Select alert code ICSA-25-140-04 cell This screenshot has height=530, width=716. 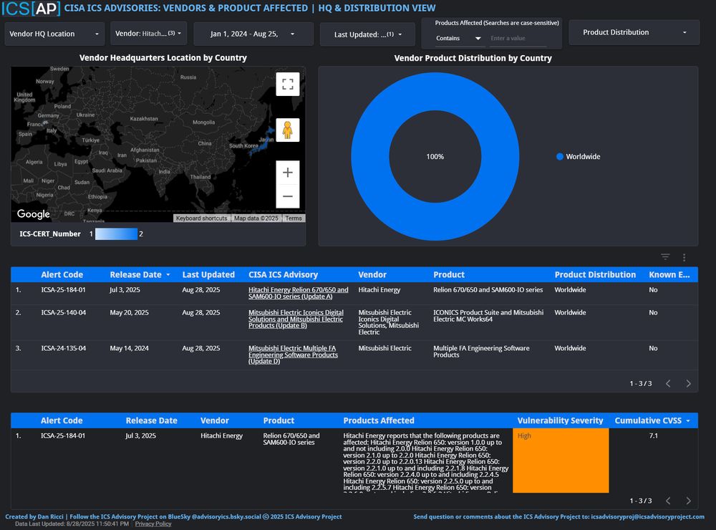[x=64, y=312]
